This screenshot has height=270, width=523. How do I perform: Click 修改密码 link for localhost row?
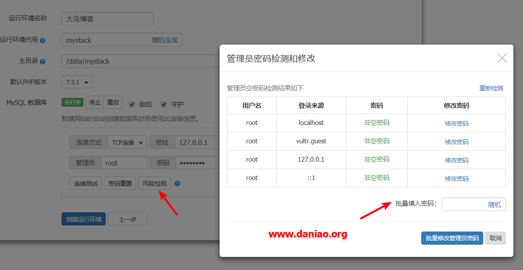(x=457, y=124)
